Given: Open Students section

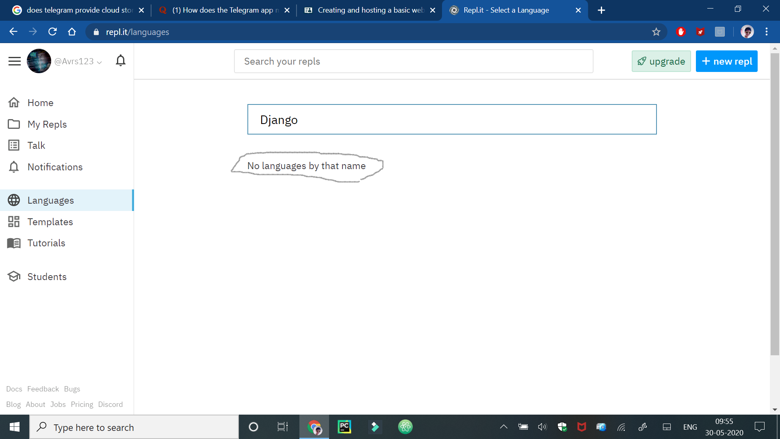Looking at the screenshot, I should 47,276.
